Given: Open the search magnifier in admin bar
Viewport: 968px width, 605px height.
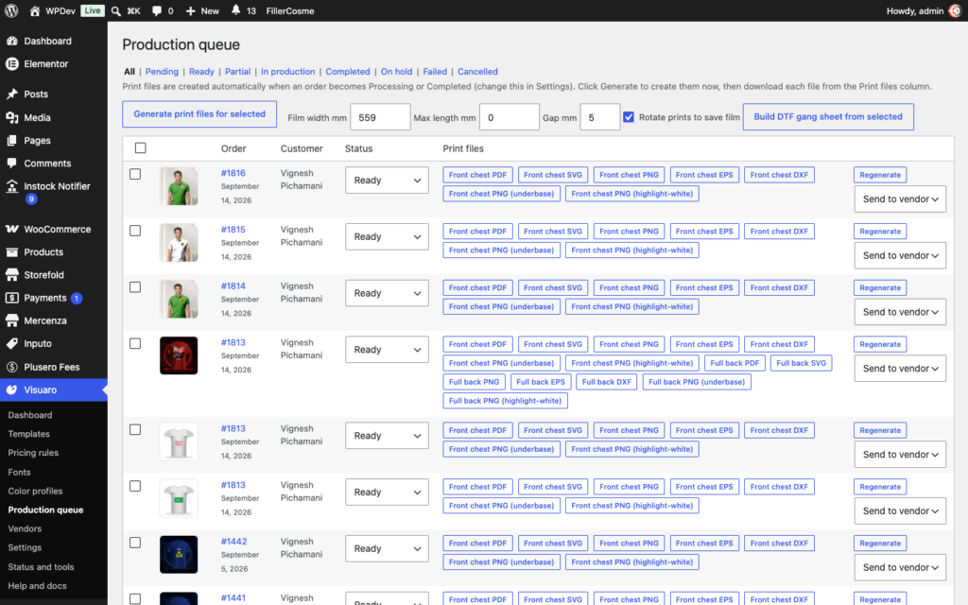Looking at the screenshot, I should pos(115,11).
